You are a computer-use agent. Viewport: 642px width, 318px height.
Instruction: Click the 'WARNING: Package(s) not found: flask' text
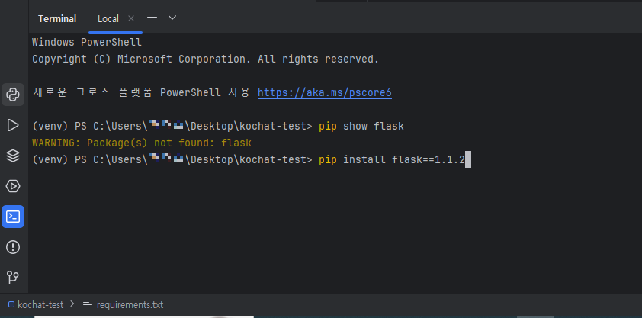[x=142, y=143]
